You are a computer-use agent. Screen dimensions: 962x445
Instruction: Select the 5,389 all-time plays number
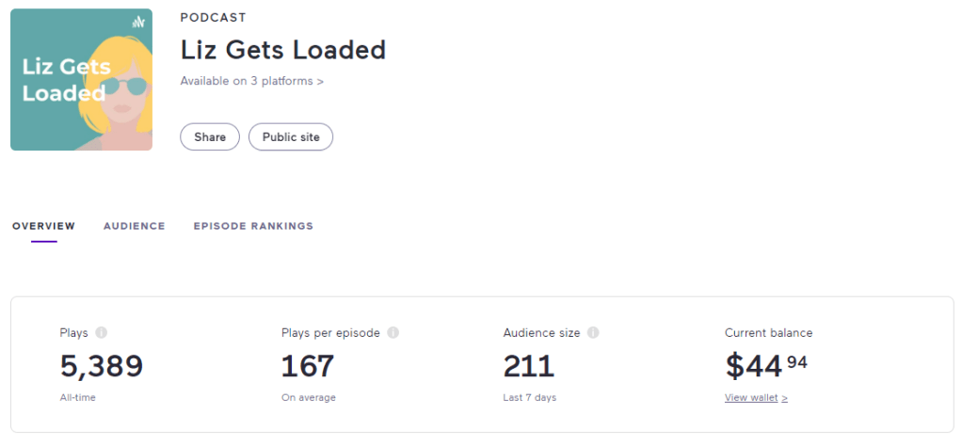(x=101, y=365)
